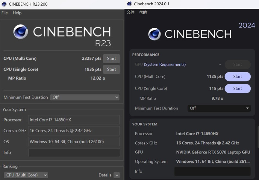Start the 2024 CPU Single Core benchmark
The height and width of the screenshot is (180, 259).
237,88
